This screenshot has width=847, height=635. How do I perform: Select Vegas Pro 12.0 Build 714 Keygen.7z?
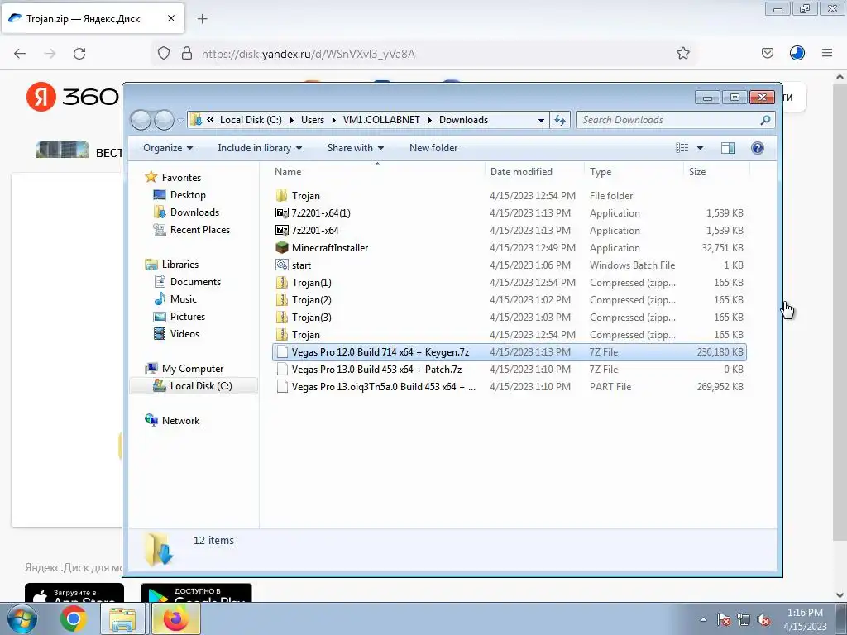[510, 352]
